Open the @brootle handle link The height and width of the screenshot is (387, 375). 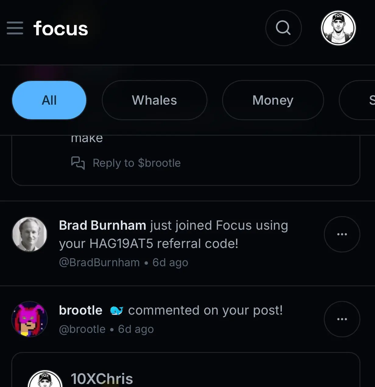point(82,329)
